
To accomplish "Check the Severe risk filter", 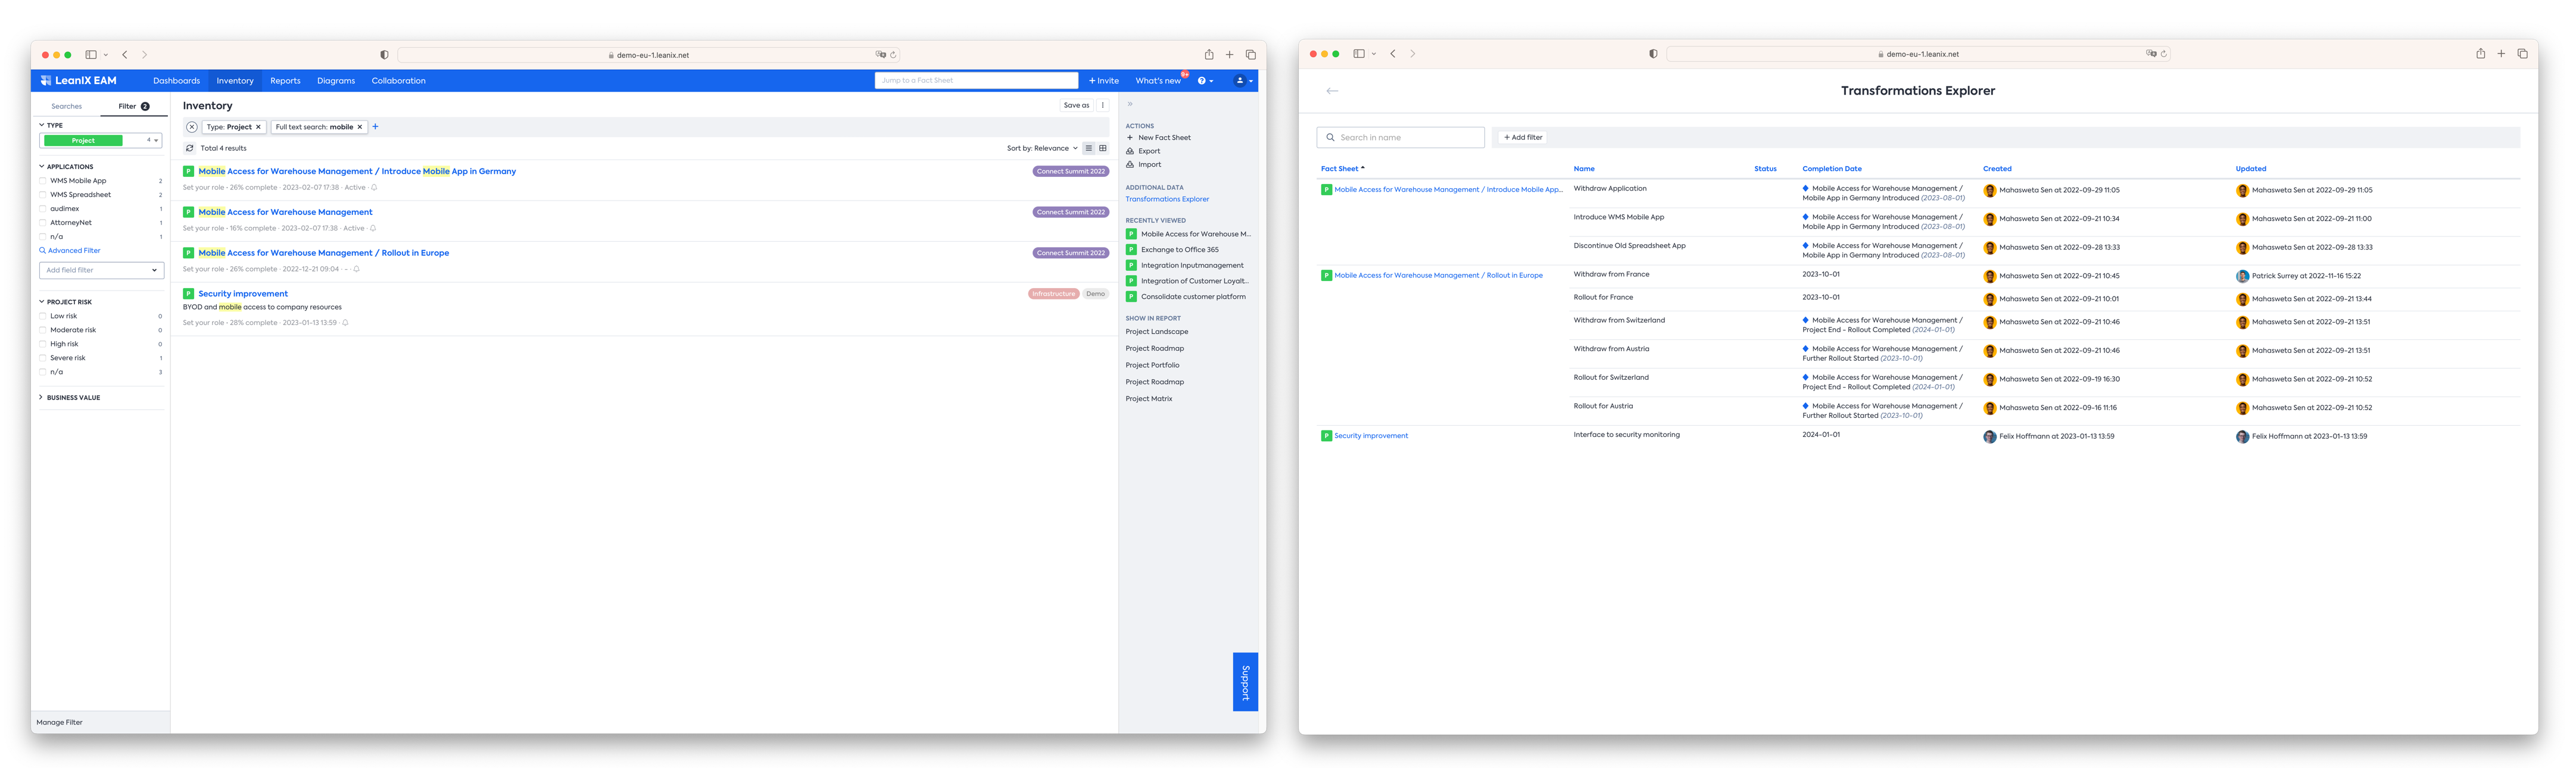I will [43, 358].
